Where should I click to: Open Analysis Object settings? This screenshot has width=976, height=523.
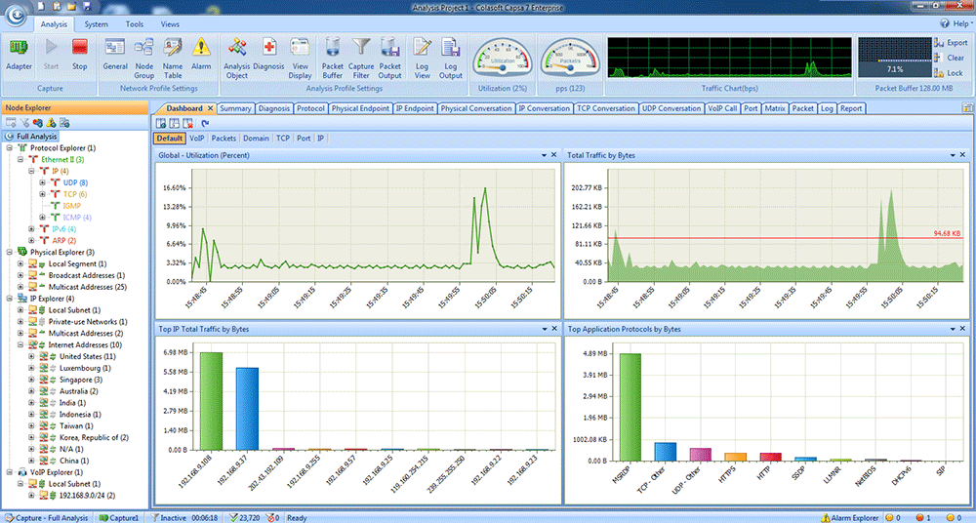(236, 59)
